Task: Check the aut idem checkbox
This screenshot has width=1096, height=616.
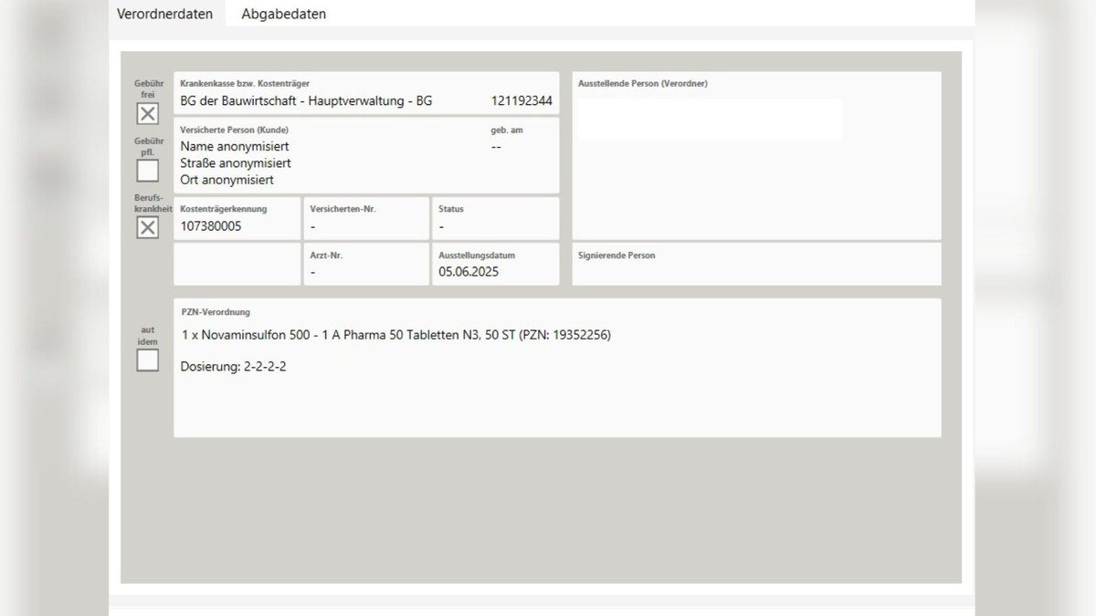Action: 147,360
